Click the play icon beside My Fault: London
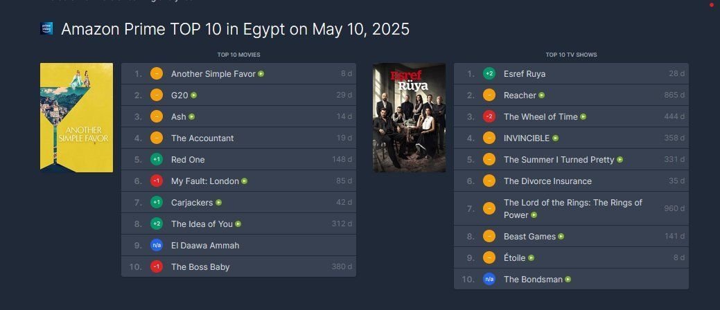This screenshot has width=720, height=310. [245, 181]
